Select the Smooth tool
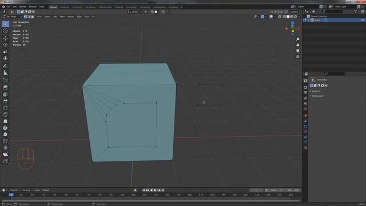Screen dimensions: 366x206 [5, 134]
